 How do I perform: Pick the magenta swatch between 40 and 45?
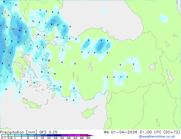(x=77, y=135)
